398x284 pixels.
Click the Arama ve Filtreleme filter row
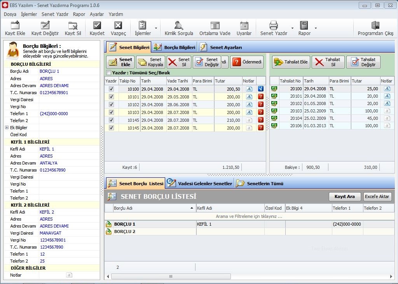click(249, 216)
